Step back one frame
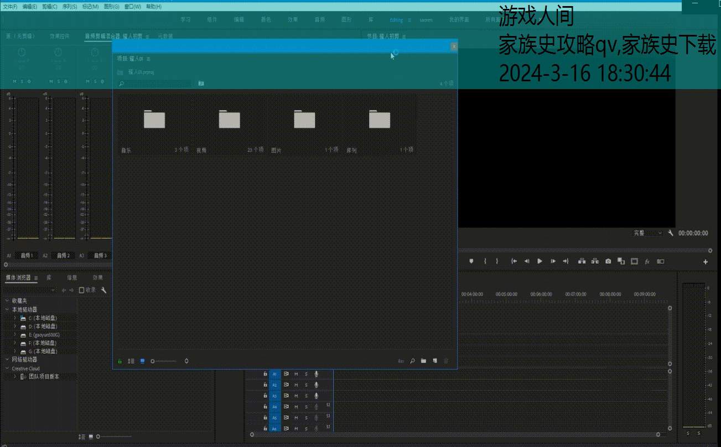 click(x=527, y=261)
